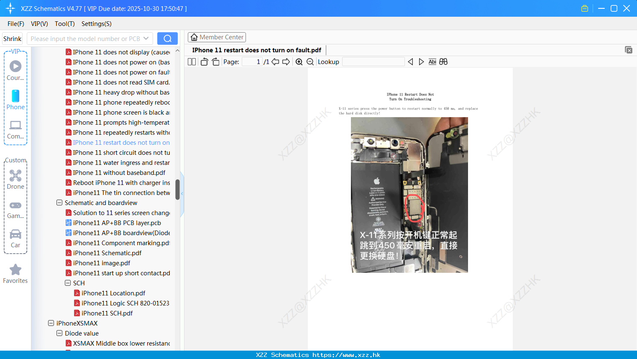Rotate page counterclockwise icon
The image size is (637, 359).
point(204,62)
